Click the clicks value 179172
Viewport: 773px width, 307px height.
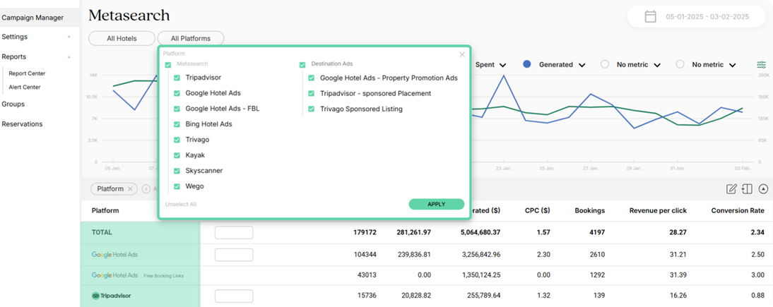[x=365, y=232]
